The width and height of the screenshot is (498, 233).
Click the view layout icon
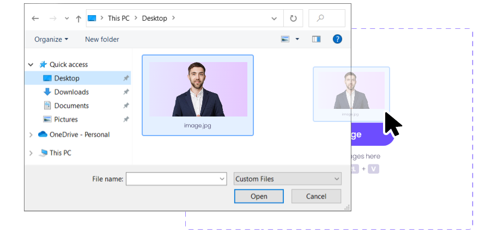click(x=286, y=39)
